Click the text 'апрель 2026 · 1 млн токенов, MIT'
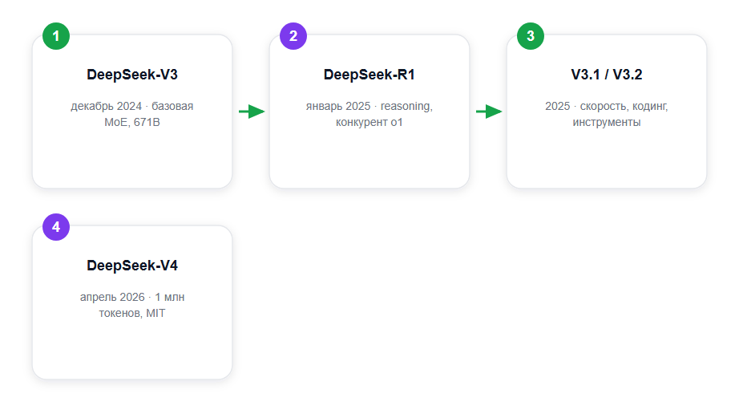 tap(132, 305)
